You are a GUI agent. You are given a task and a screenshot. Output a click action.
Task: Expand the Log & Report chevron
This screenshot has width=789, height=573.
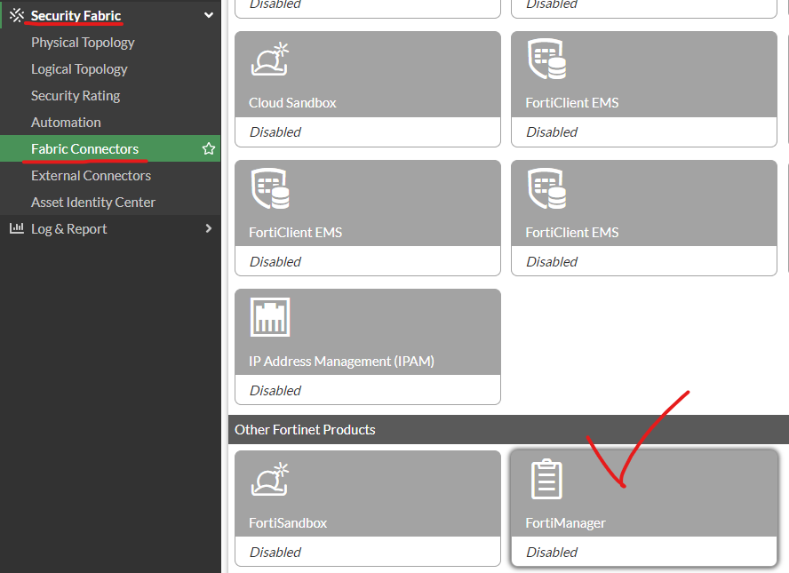point(208,228)
